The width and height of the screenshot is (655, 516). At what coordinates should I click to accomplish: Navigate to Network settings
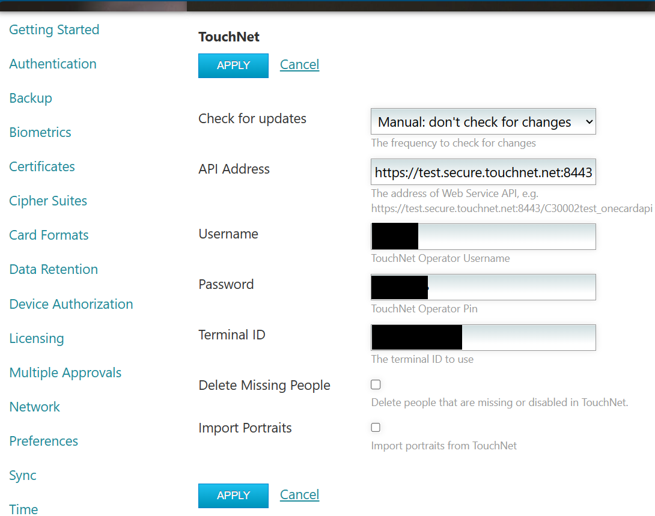(x=35, y=407)
